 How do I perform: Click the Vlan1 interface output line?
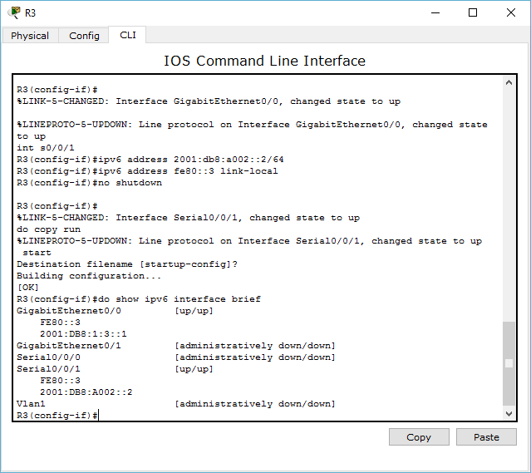[x=175, y=404]
